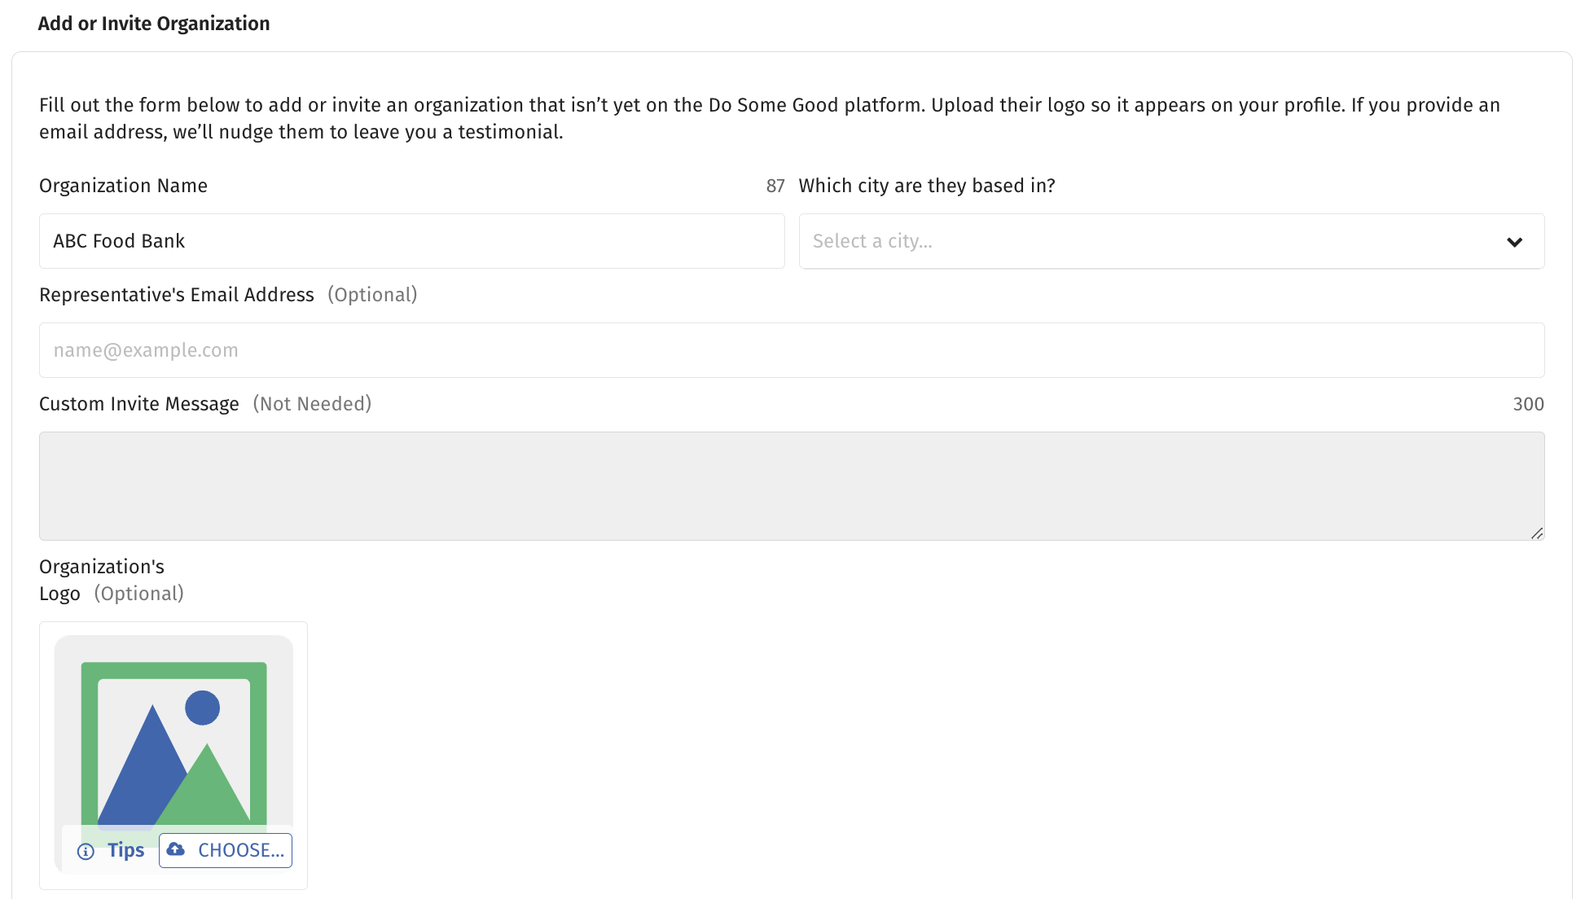Open the 'Select a city...' dropdown
Screen dimensions: 1585x899
pos(1171,241)
